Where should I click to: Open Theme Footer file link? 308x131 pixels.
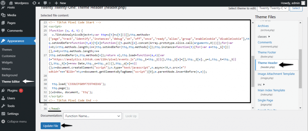[x=267, y=52]
